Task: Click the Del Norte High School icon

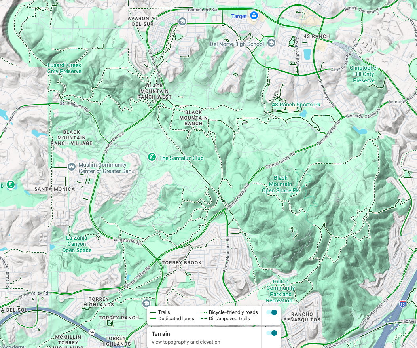Action: click(271, 43)
